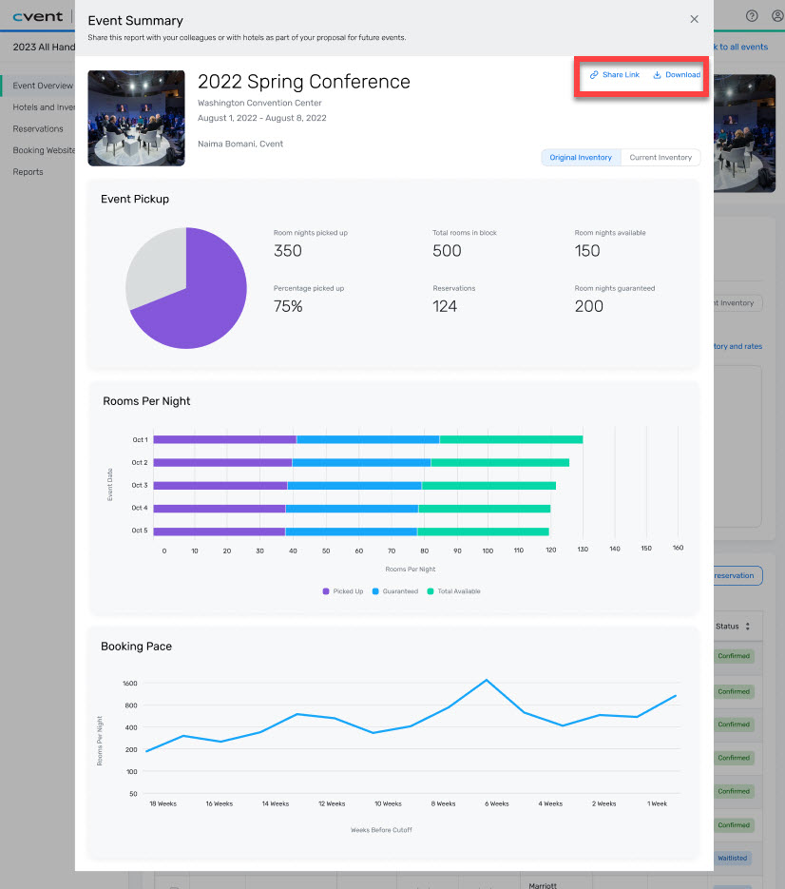Click the purple Picked Up legend marker
785x889 pixels.
[326, 591]
